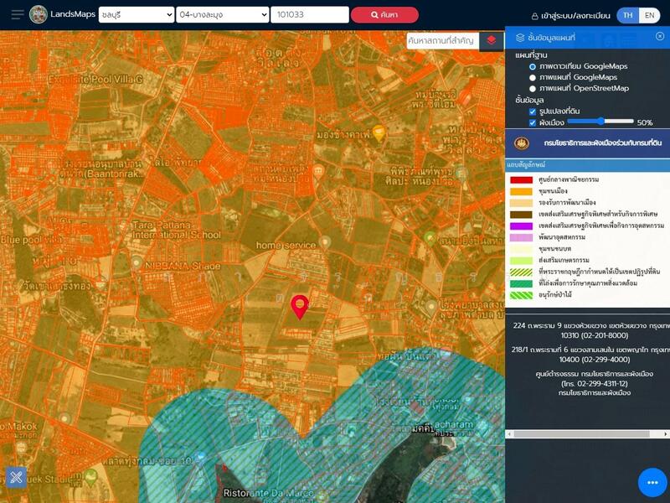Click the orange café marker on map

click(x=379, y=132)
